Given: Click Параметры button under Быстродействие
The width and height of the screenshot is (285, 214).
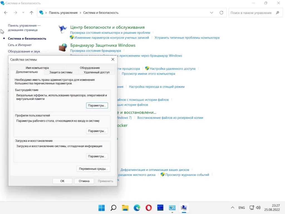Looking at the screenshot, I should tap(97, 106).
